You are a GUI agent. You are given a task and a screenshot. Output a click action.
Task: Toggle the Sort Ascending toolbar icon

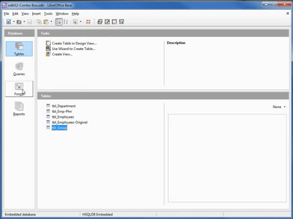pyautogui.click(x=59, y=21)
